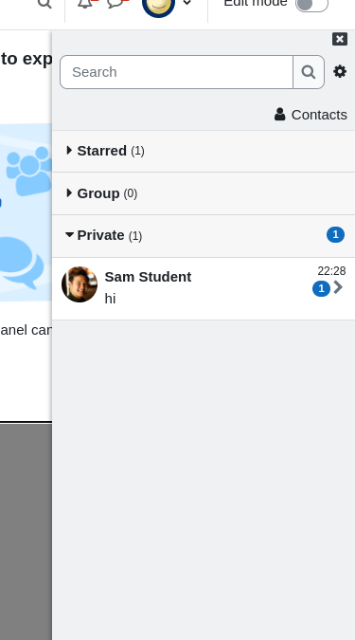The height and width of the screenshot is (640, 355).
Task: Toggle the messaging drawer speech bubble icon
Action: (x=115, y=3)
